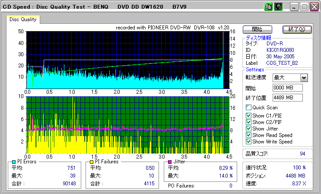Click the save floppy disk icon
Screen dimensions: 321x194
[279, 7]
